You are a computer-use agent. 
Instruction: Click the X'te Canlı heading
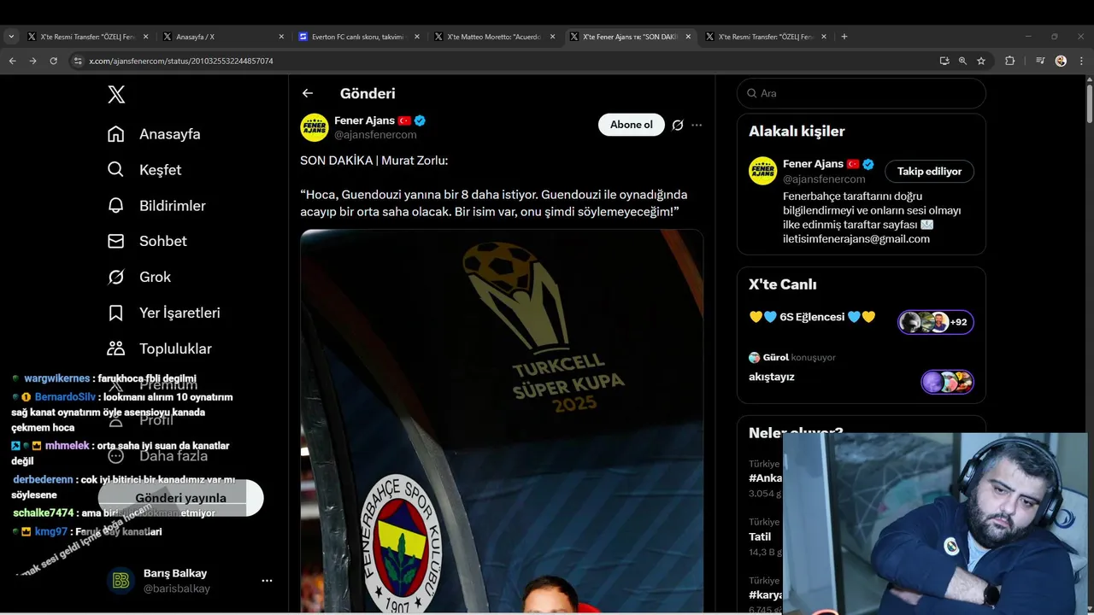[x=783, y=284]
